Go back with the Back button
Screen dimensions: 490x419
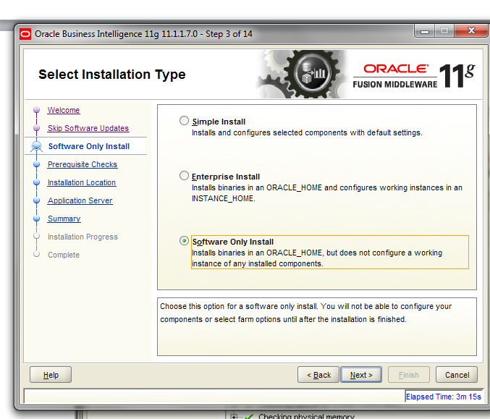[x=318, y=375]
